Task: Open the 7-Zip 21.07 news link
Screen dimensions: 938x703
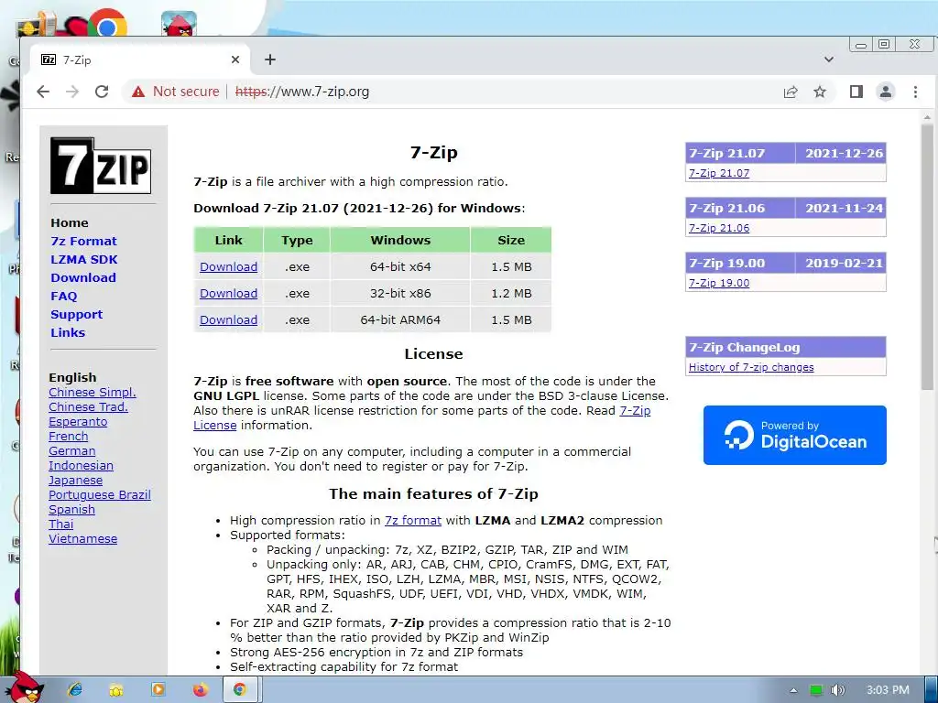Action: [718, 173]
